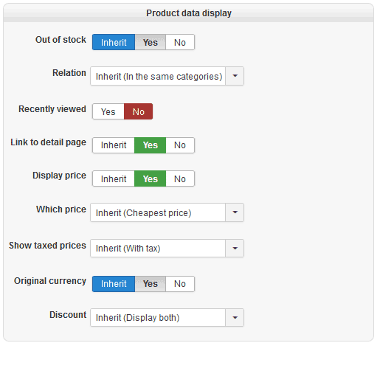Image resolution: width=377 pixels, height=371 pixels.
Task: Set Link to detail page to Inherit
Action: (x=114, y=145)
